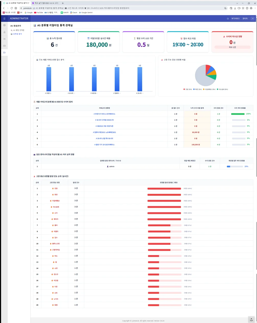This screenshot has width=257, height=323.
Task: Open the 분류별 통계 menu item
Action: coord(16,34)
